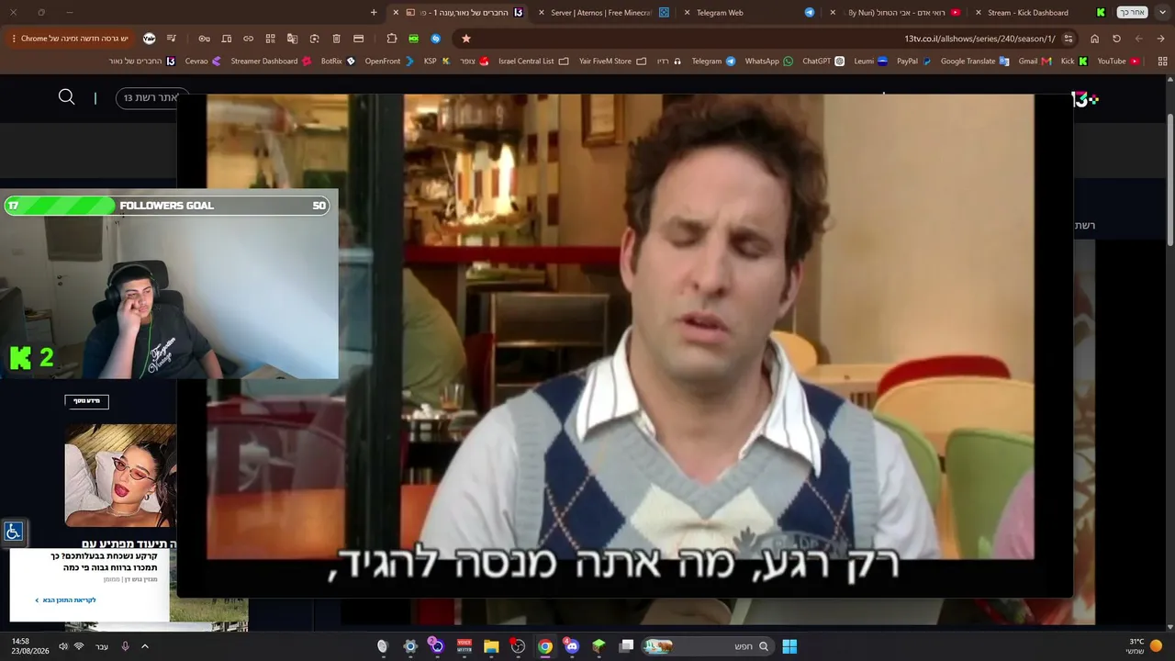
Task: Open the OpenFront bookmark
Action: [x=389, y=62]
